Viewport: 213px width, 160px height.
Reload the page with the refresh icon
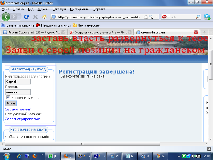coord(27,17)
